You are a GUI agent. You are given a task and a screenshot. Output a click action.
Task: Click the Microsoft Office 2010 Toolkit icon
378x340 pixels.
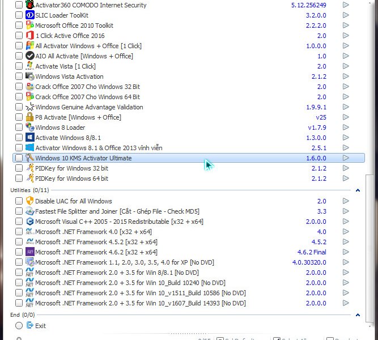click(30, 25)
